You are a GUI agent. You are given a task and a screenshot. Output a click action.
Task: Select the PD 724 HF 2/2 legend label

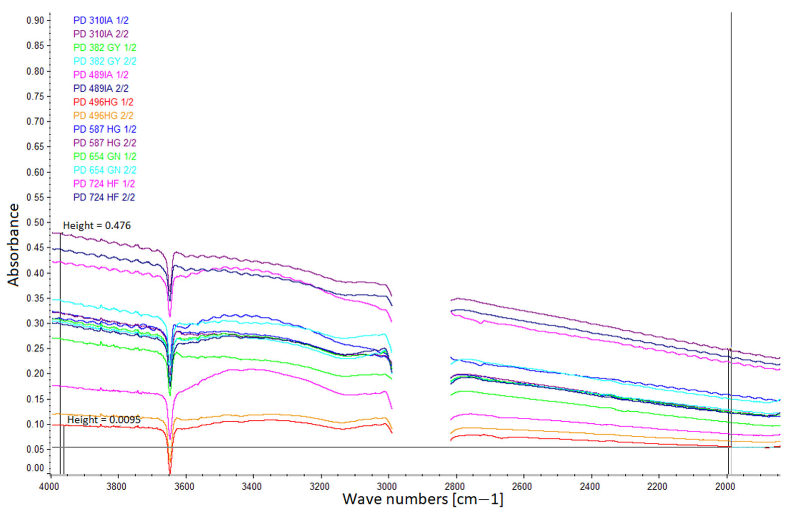point(104,197)
